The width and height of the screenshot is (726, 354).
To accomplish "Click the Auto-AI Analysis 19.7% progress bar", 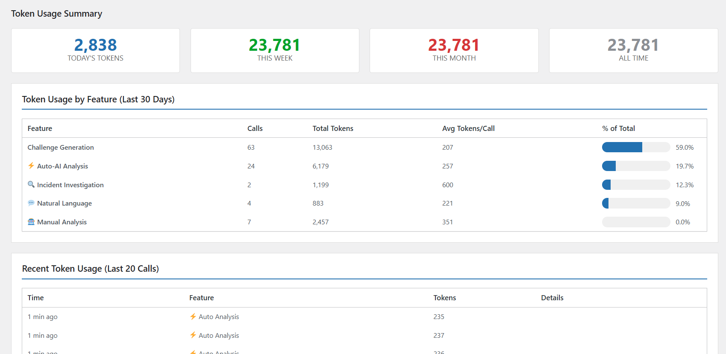I will tap(636, 166).
